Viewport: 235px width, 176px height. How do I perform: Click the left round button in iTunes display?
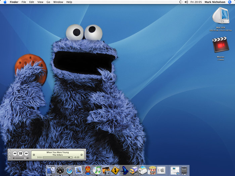point(34,155)
